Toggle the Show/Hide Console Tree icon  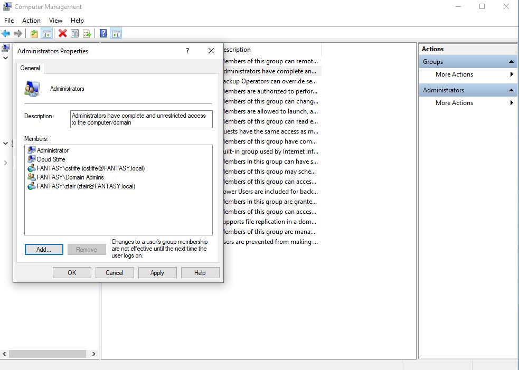pos(46,33)
